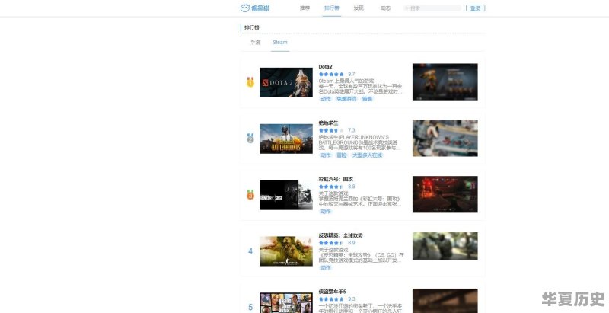Open the 反恐精英:全球攻势 title link

click(x=341, y=236)
